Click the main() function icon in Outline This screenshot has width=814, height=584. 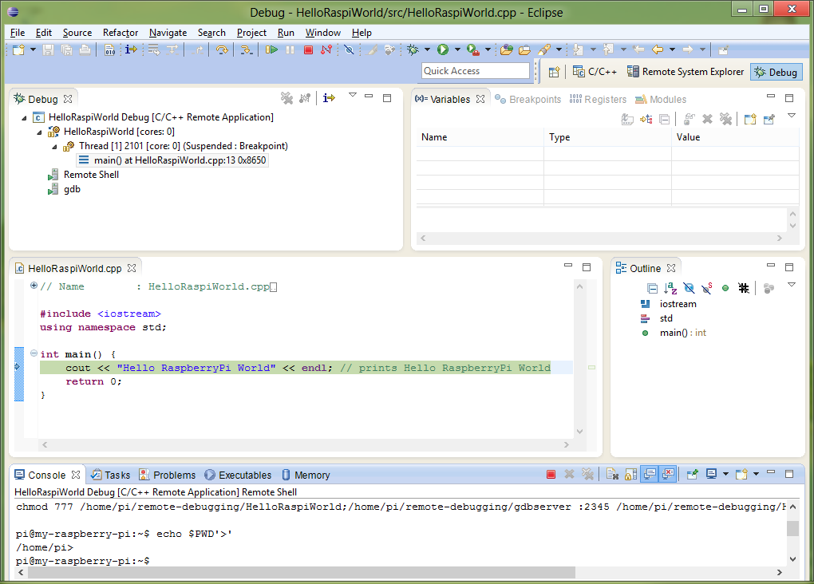[x=646, y=333]
